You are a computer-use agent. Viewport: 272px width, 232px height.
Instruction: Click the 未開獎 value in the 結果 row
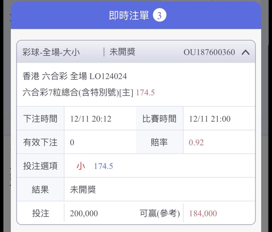[83, 190]
